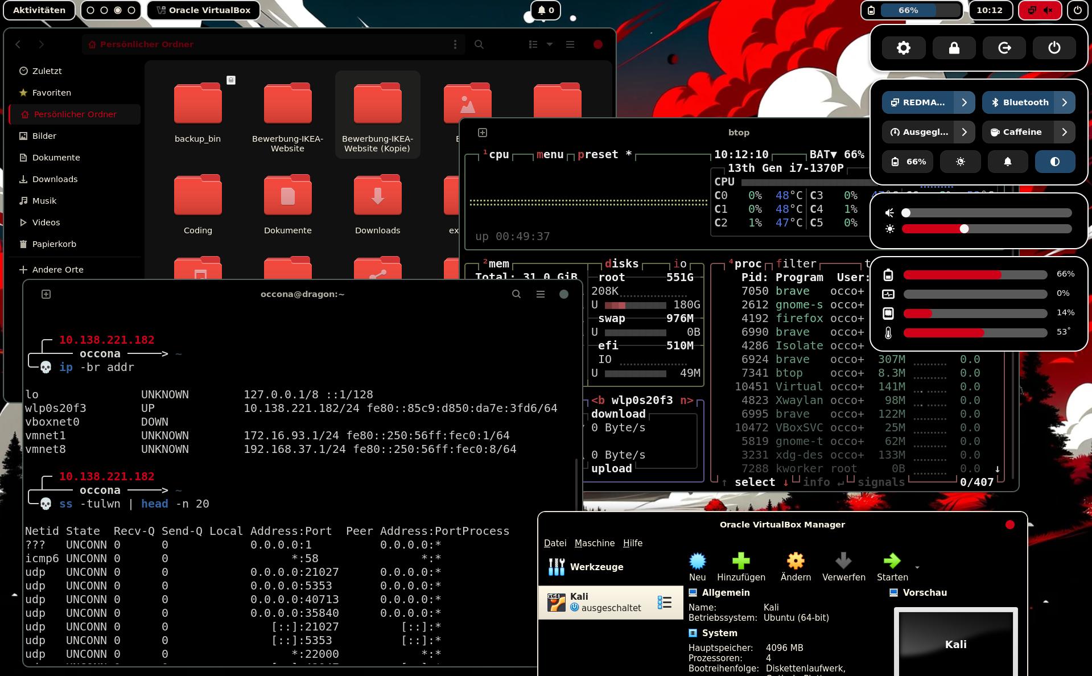Open the Kali VM details list icon
Viewport: 1092px width, 676px height.
click(664, 602)
